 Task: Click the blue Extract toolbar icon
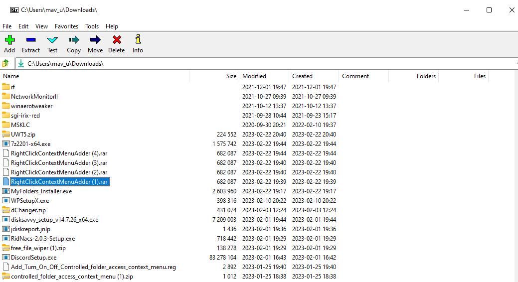(31, 40)
